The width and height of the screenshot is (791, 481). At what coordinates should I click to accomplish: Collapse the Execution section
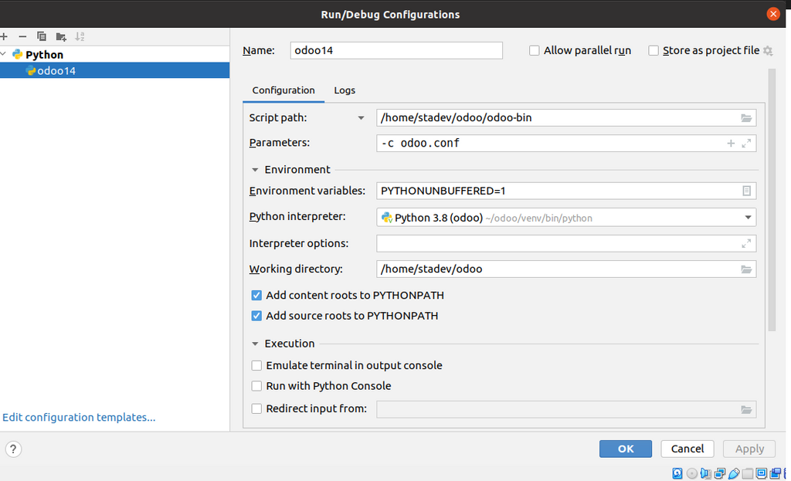point(255,343)
